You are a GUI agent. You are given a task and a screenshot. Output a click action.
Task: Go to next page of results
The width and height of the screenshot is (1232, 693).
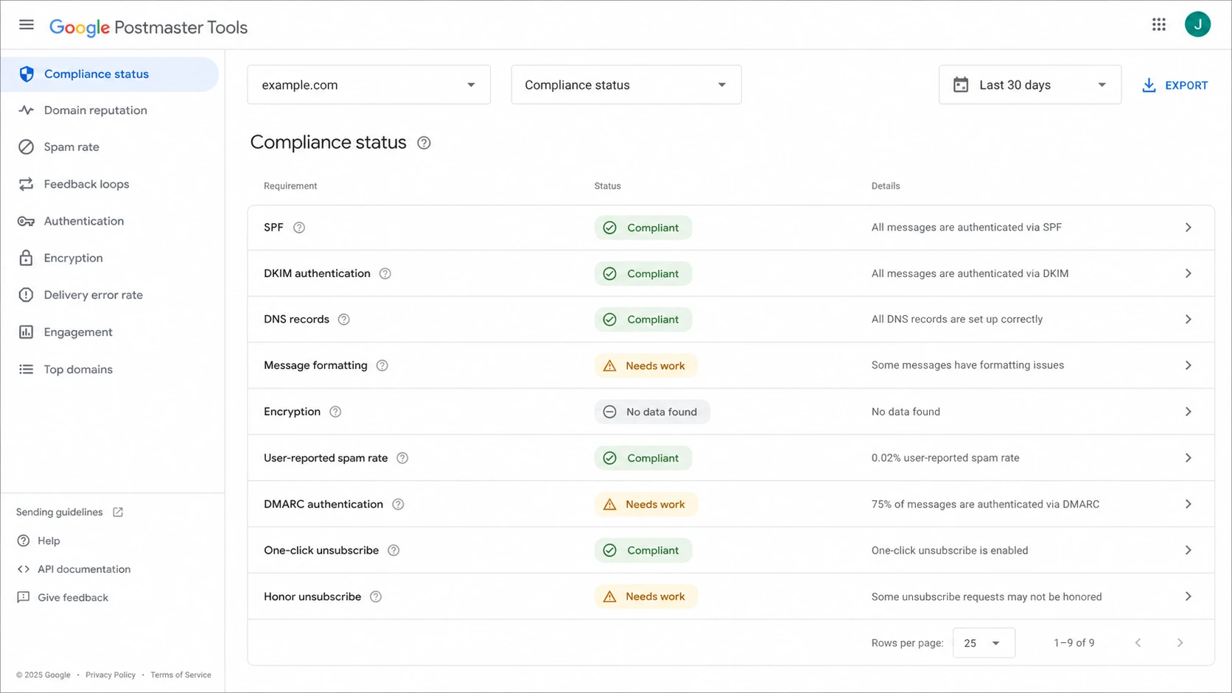click(x=1180, y=643)
